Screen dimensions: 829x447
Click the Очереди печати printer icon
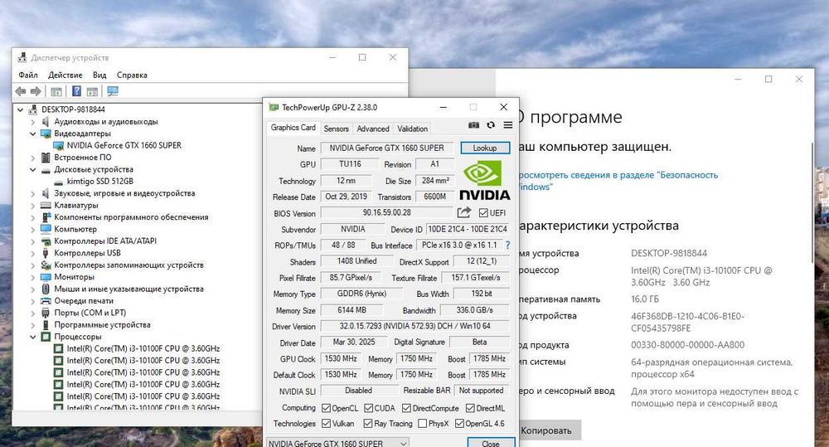click(46, 300)
